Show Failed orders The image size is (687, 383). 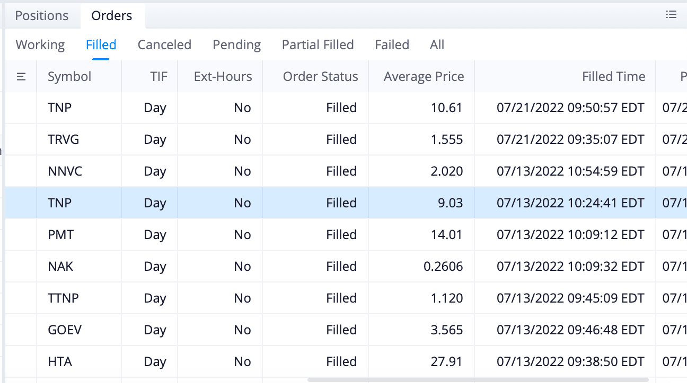(392, 45)
